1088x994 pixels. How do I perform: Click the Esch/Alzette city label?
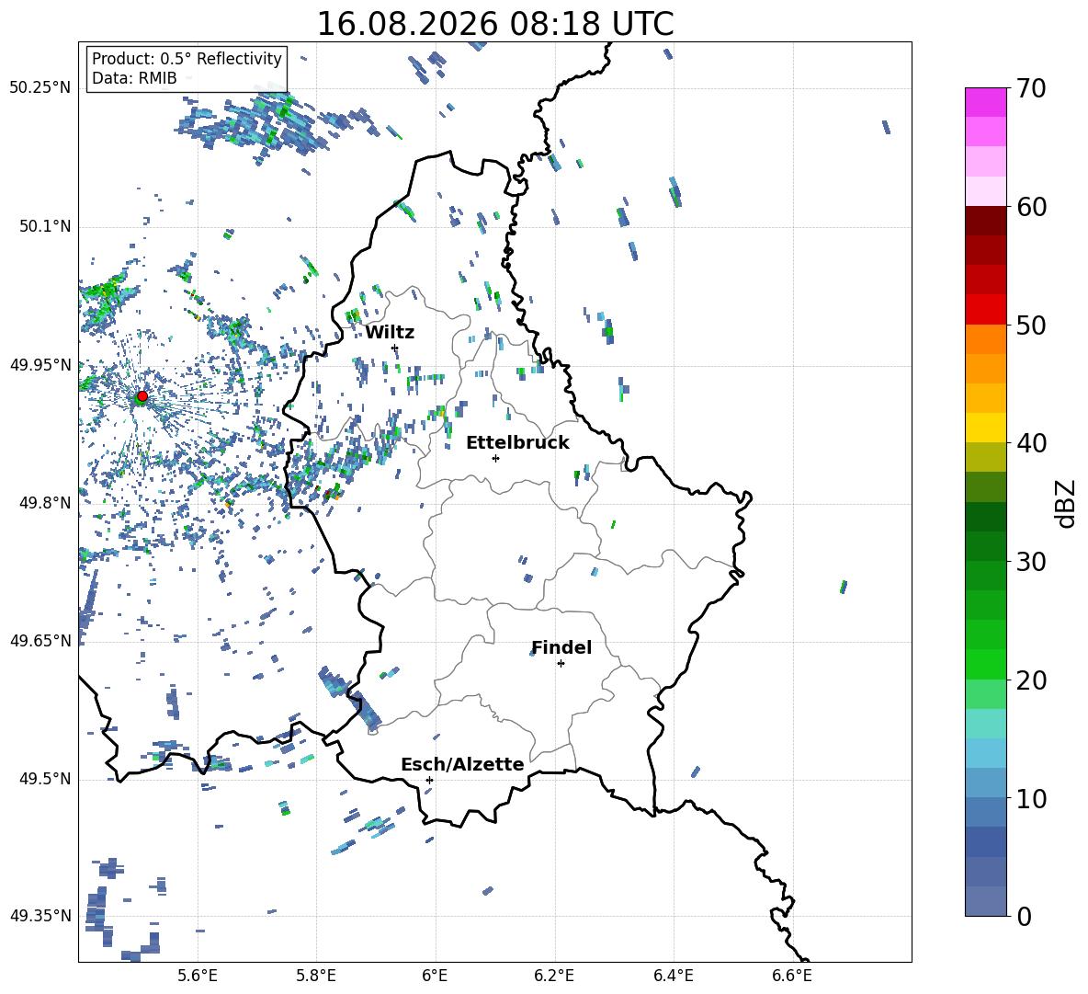point(462,764)
